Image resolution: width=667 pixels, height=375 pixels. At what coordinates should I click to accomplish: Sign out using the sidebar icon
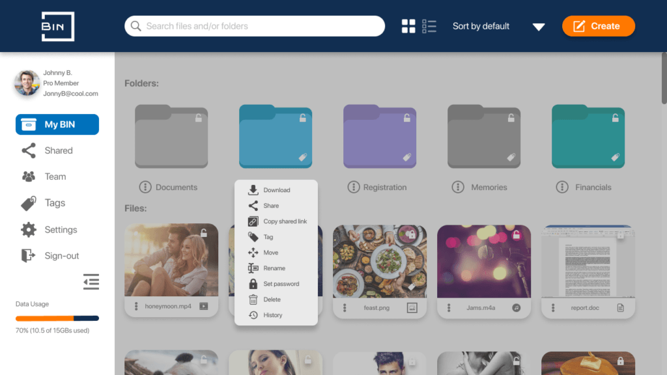pyautogui.click(x=29, y=255)
